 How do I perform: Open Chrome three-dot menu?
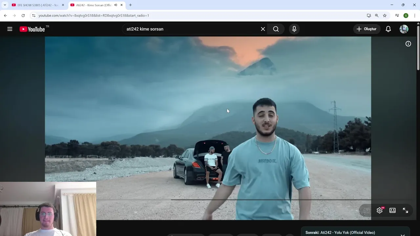coord(415,15)
